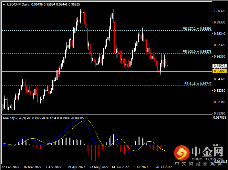Click the 14 Jun 2022 date label
Image resolution: width=228 pixels, height=170 pixels.
click(120, 167)
